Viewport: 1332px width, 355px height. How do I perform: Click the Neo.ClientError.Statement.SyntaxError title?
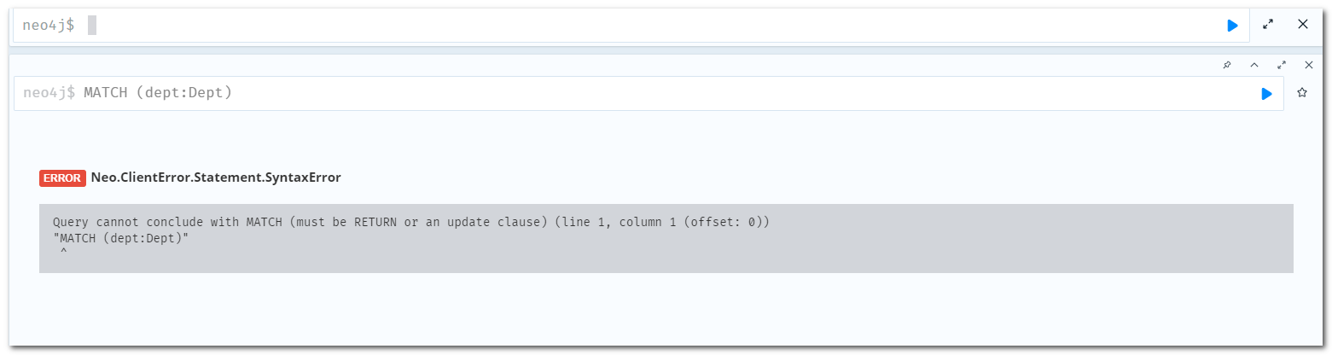pos(216,178)
